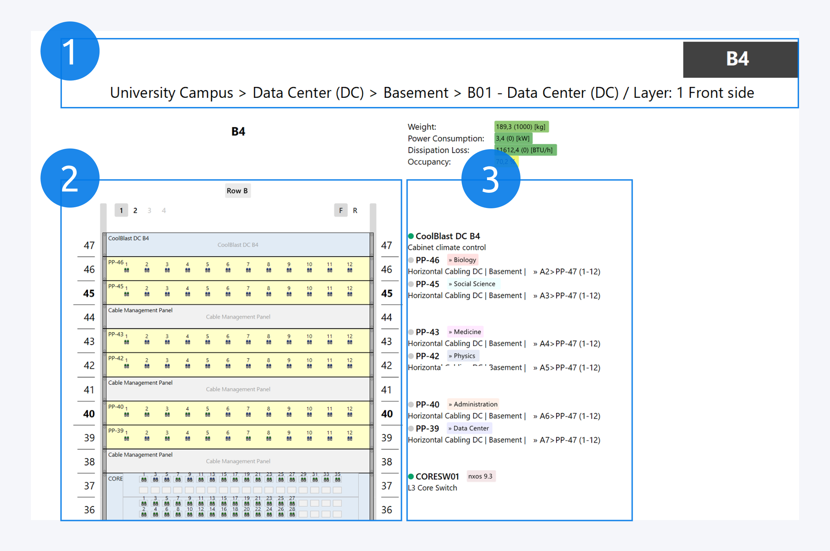Click the Row B button
Viewport: 830px width, 551px height.
238,191
